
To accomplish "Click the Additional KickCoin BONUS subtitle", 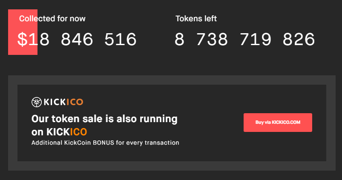I will 105,143.
